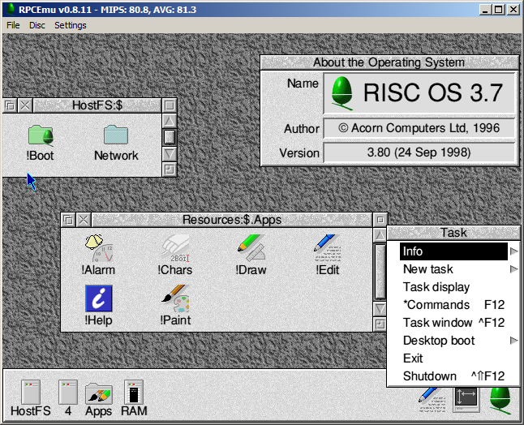Image resolution: width=524 pixels, height=425 pixels.
Task: Send HostFS:$ window to back
Action: tap(10, 106)
